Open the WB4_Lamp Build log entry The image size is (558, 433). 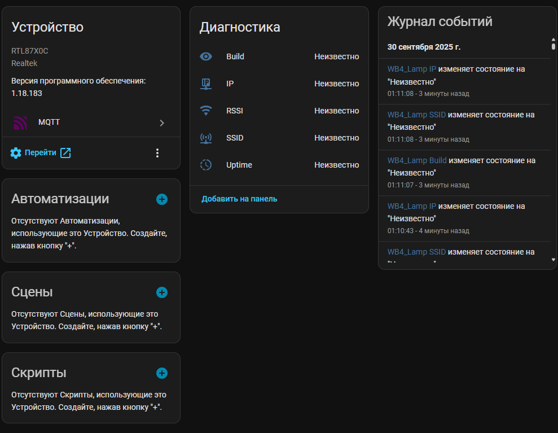point(417,160)
